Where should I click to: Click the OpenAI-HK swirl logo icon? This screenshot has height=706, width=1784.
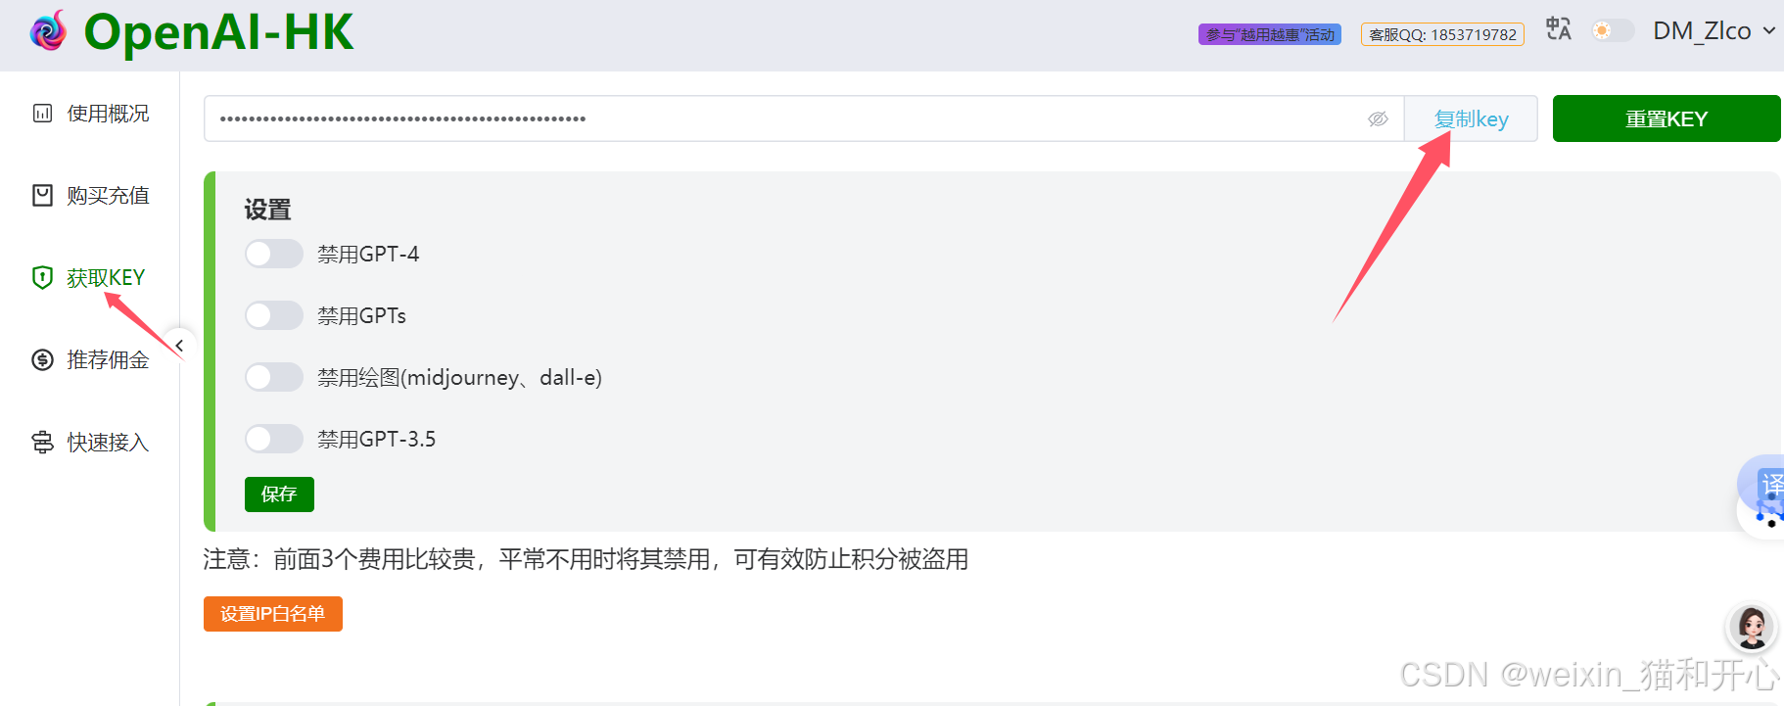tap(48, 31)
